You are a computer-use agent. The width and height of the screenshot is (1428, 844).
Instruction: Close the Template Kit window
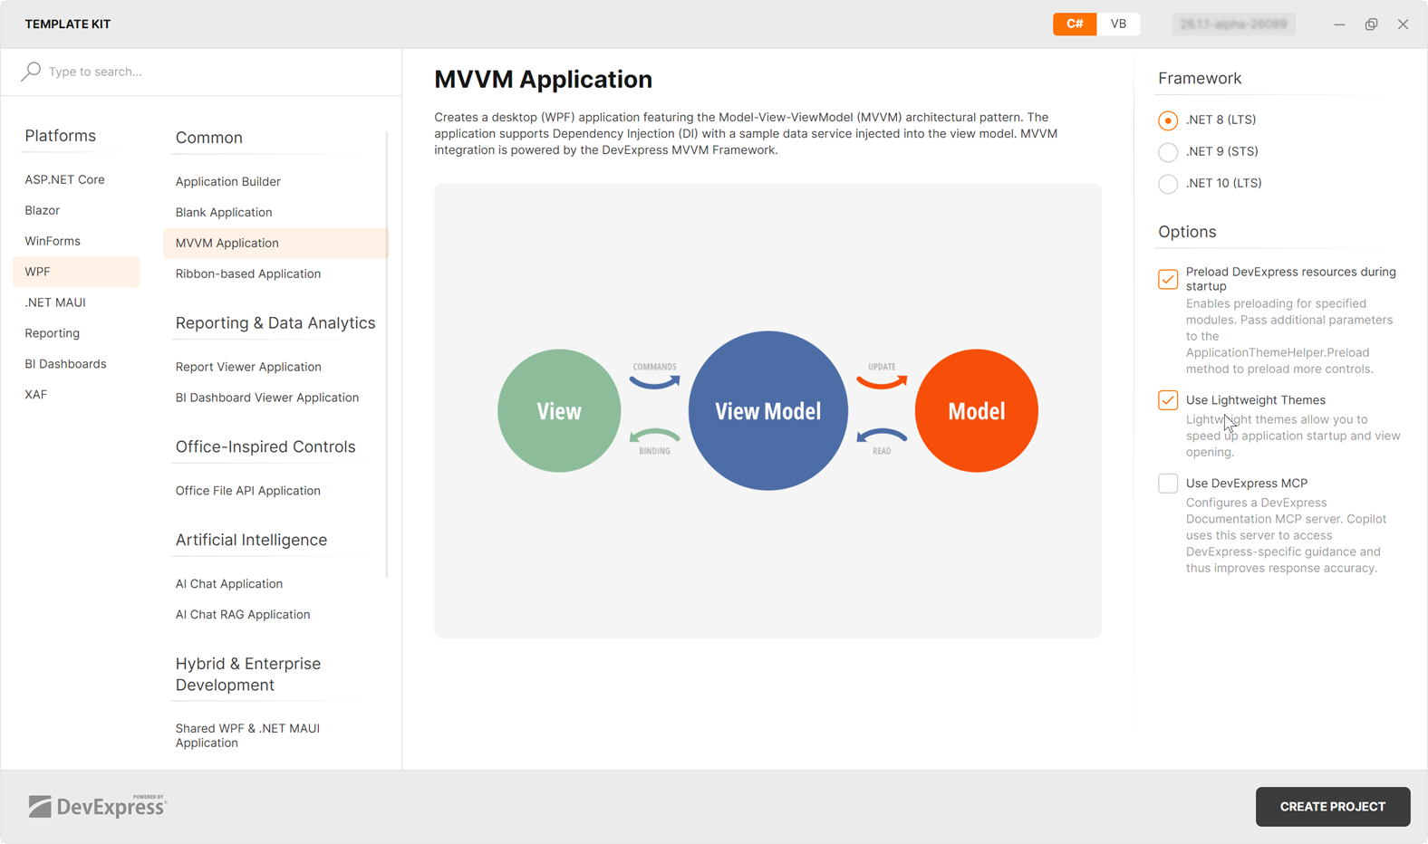[1403, 24]
